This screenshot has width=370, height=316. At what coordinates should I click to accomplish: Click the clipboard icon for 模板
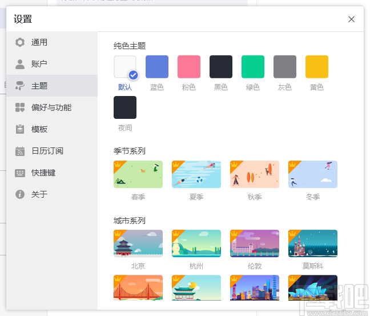tap(20, 129)
